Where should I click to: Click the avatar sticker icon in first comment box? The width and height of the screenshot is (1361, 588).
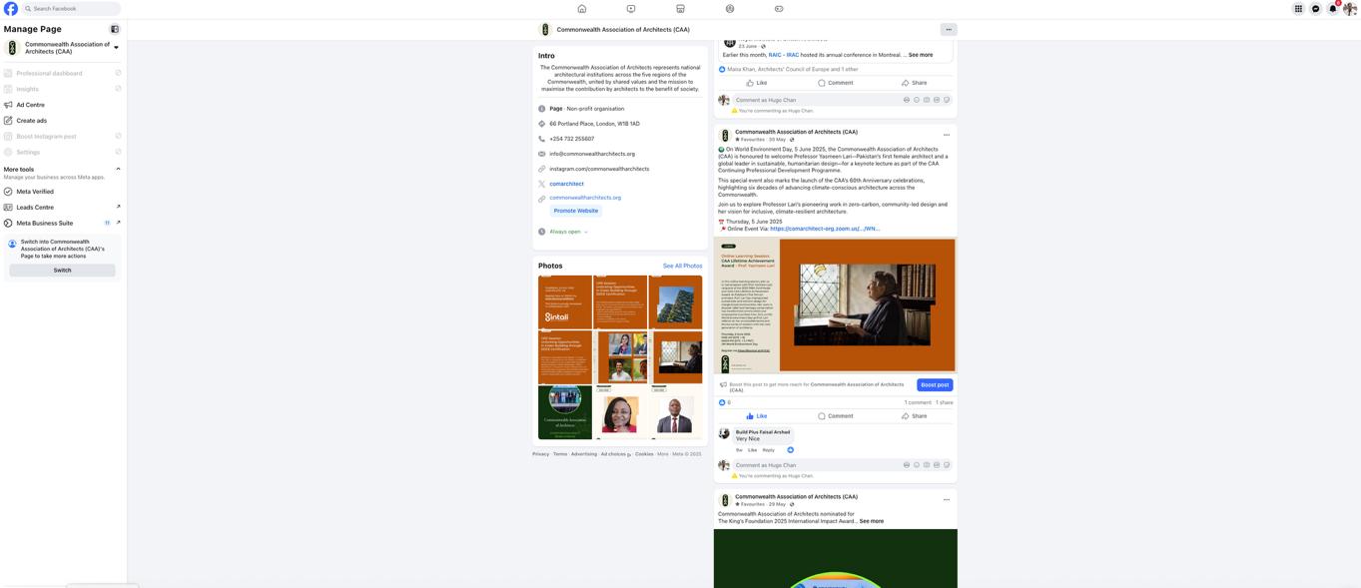coord(907,100)
